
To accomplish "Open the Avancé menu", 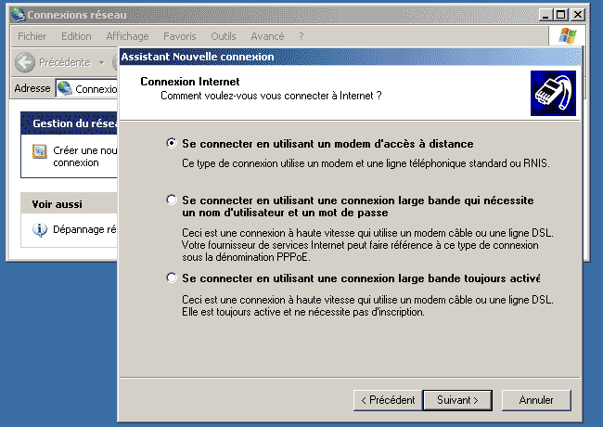I will [267, 36].
